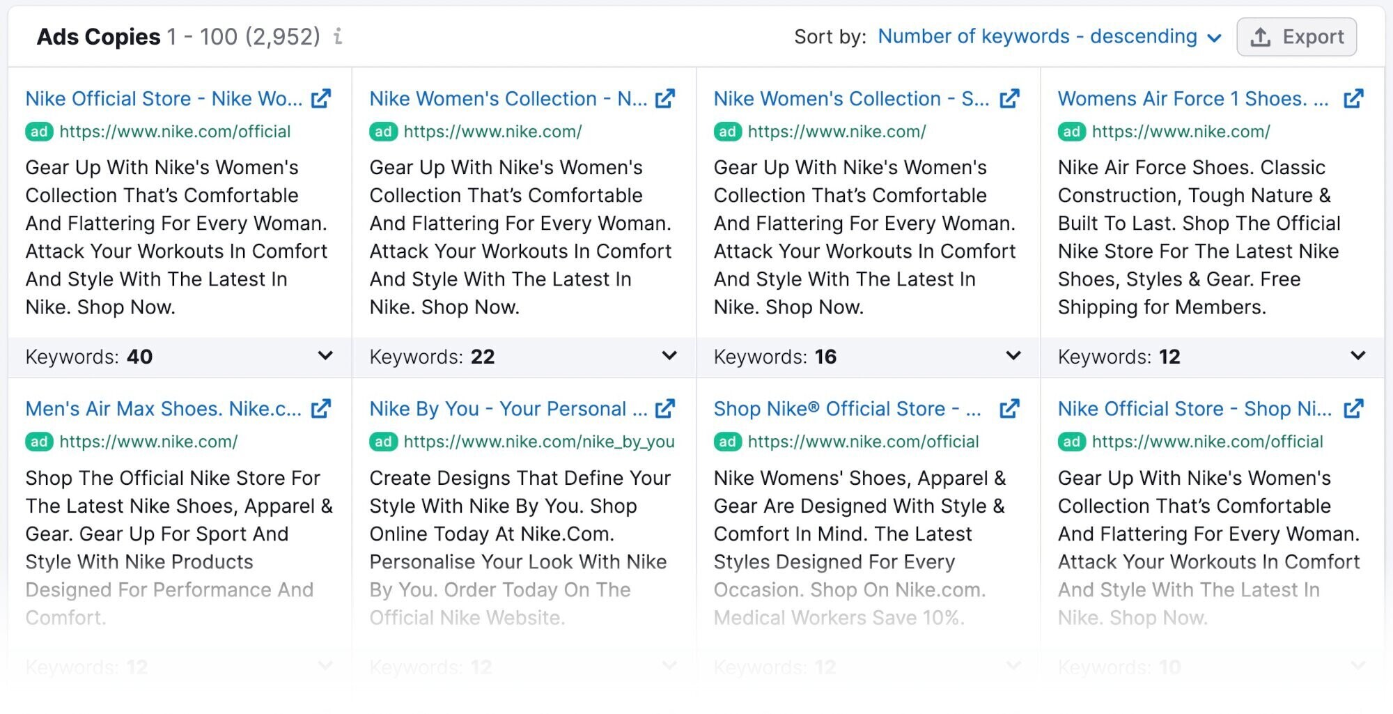Open Shop Nike® Official Store ad title
This screenshot has height=714, width=1393.
pos(847,409)
